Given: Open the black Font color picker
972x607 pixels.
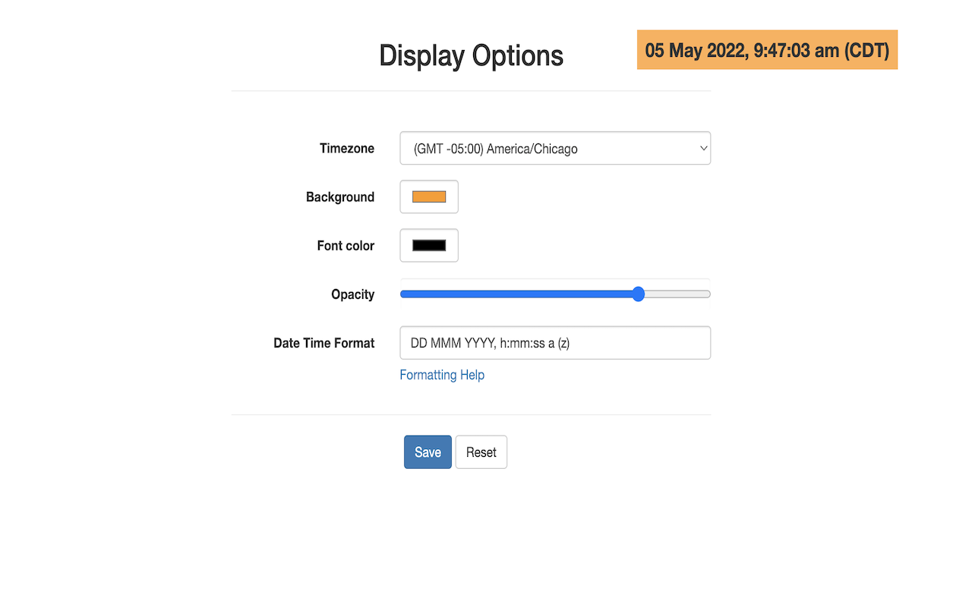Looking at the screenshot, I should (429, 245).
